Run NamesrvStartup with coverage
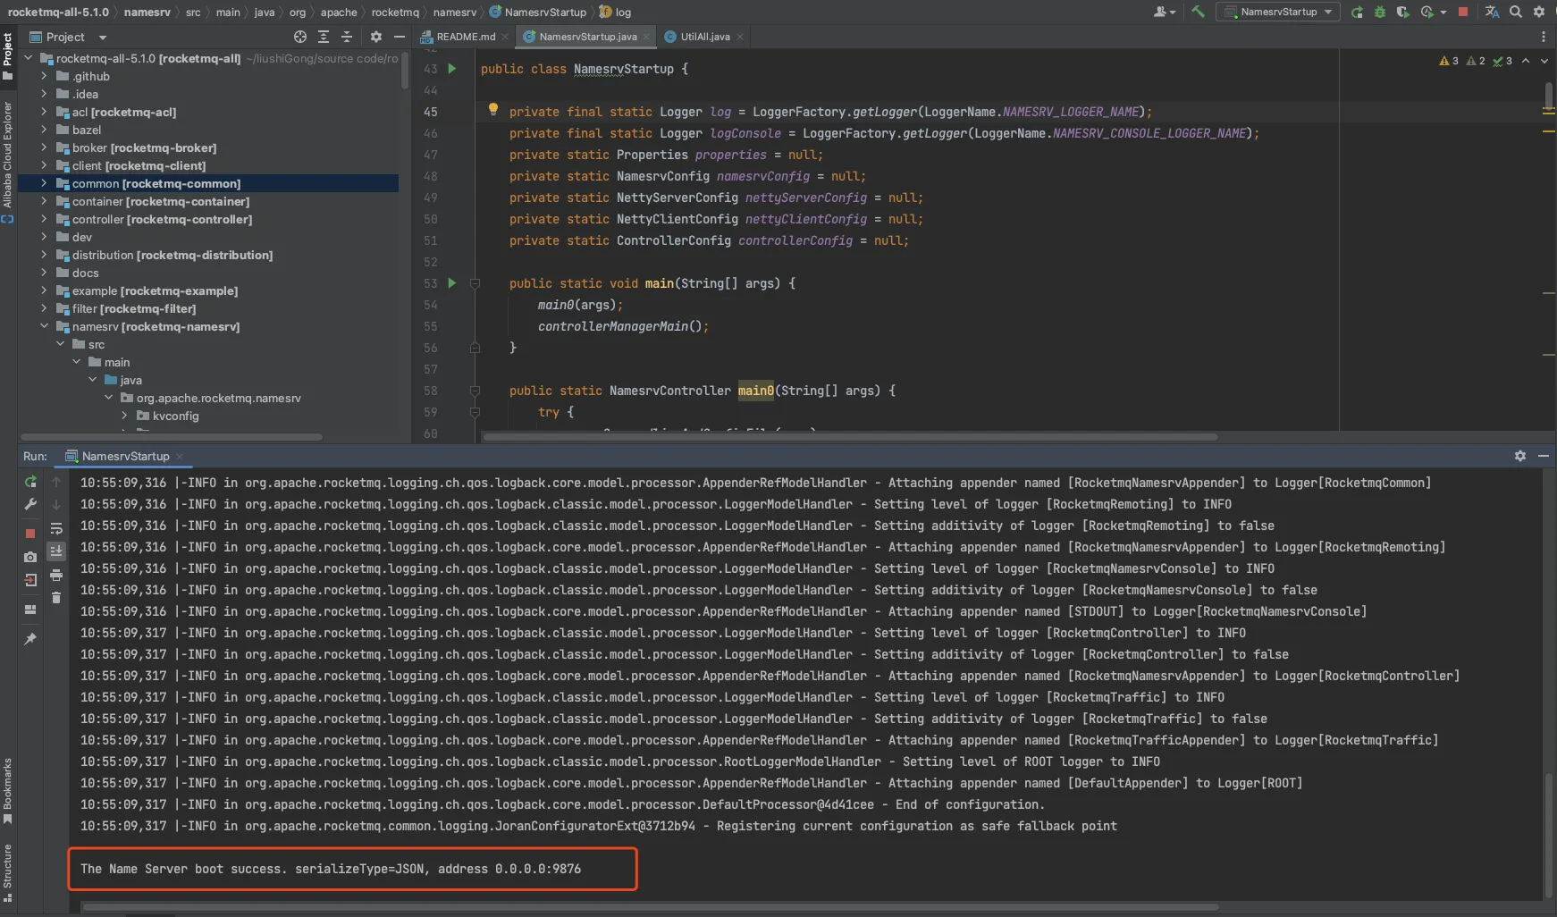This screenshot has width=1557, height=917. coord(1402,12)
